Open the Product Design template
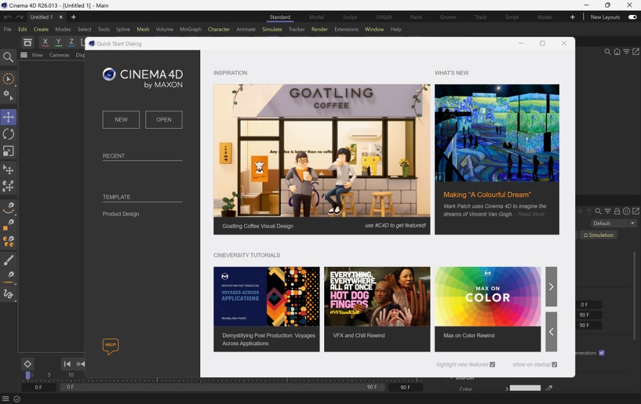This screenshot has width=641, height=404. pos(121,214)
